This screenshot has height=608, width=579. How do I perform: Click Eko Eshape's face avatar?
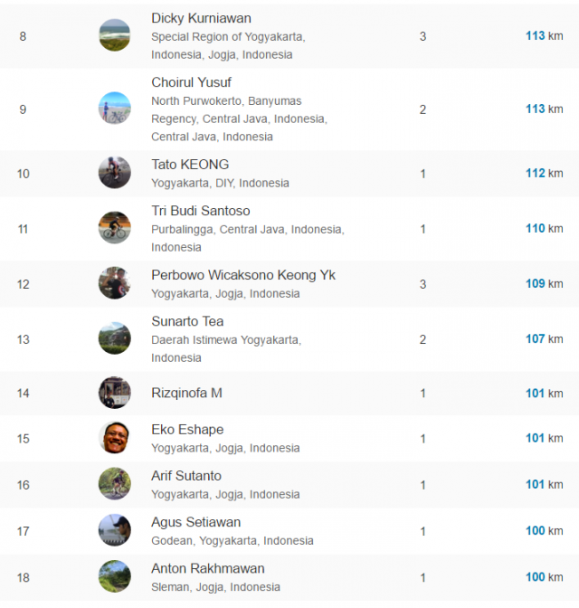click(x=115, y=438)
